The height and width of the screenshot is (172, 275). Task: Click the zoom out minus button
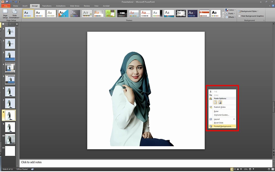pos(250,169)
